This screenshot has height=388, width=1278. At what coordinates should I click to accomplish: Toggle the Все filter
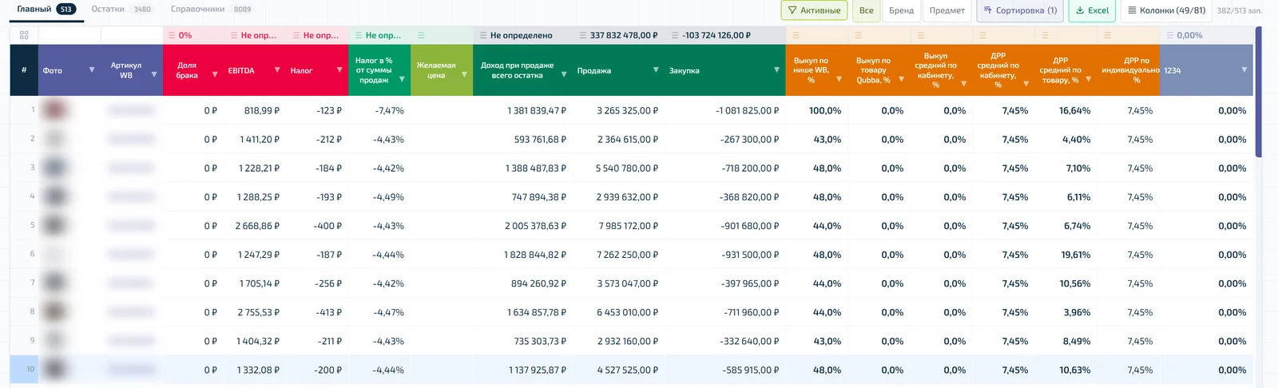866,10
